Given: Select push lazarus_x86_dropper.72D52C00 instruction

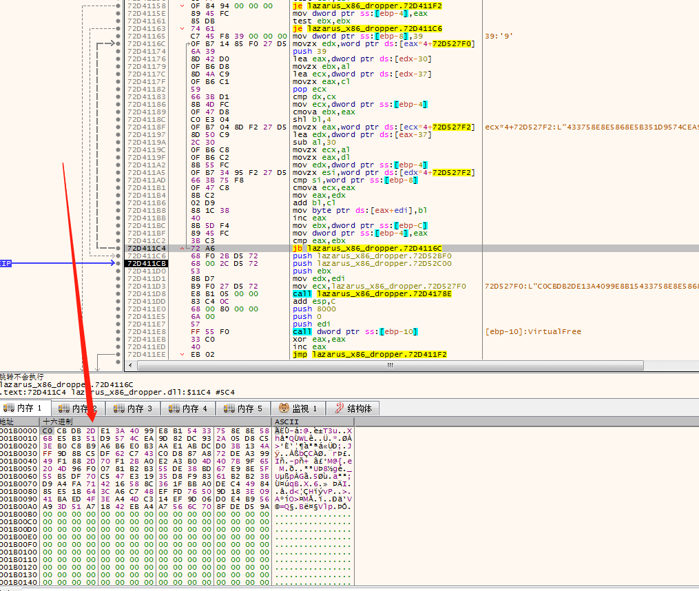Looking at the screenshot, I should (373, 264).
